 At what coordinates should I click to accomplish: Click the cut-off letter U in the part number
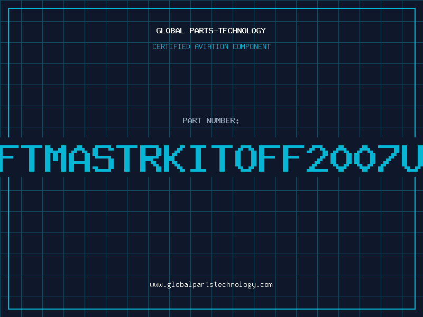pyautogui.click(x=412, y=158)
